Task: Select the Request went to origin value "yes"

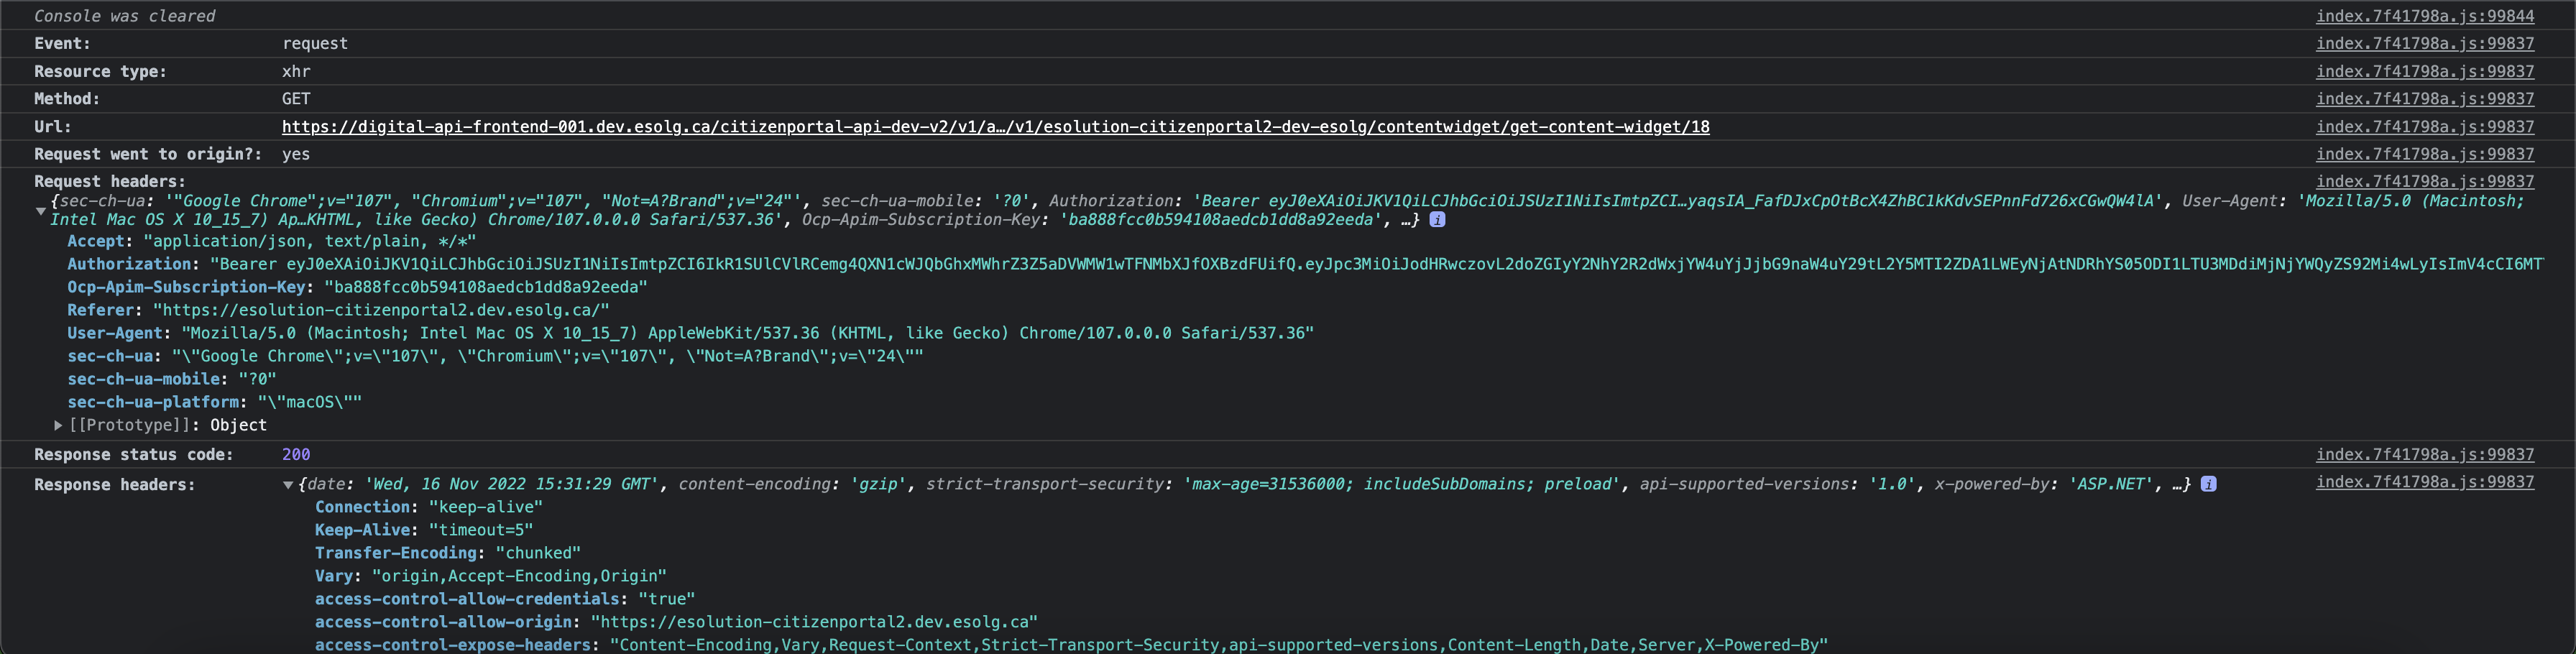Action: tap(296, 154)
